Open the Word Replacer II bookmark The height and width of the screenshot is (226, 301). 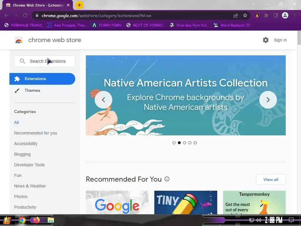232,25
